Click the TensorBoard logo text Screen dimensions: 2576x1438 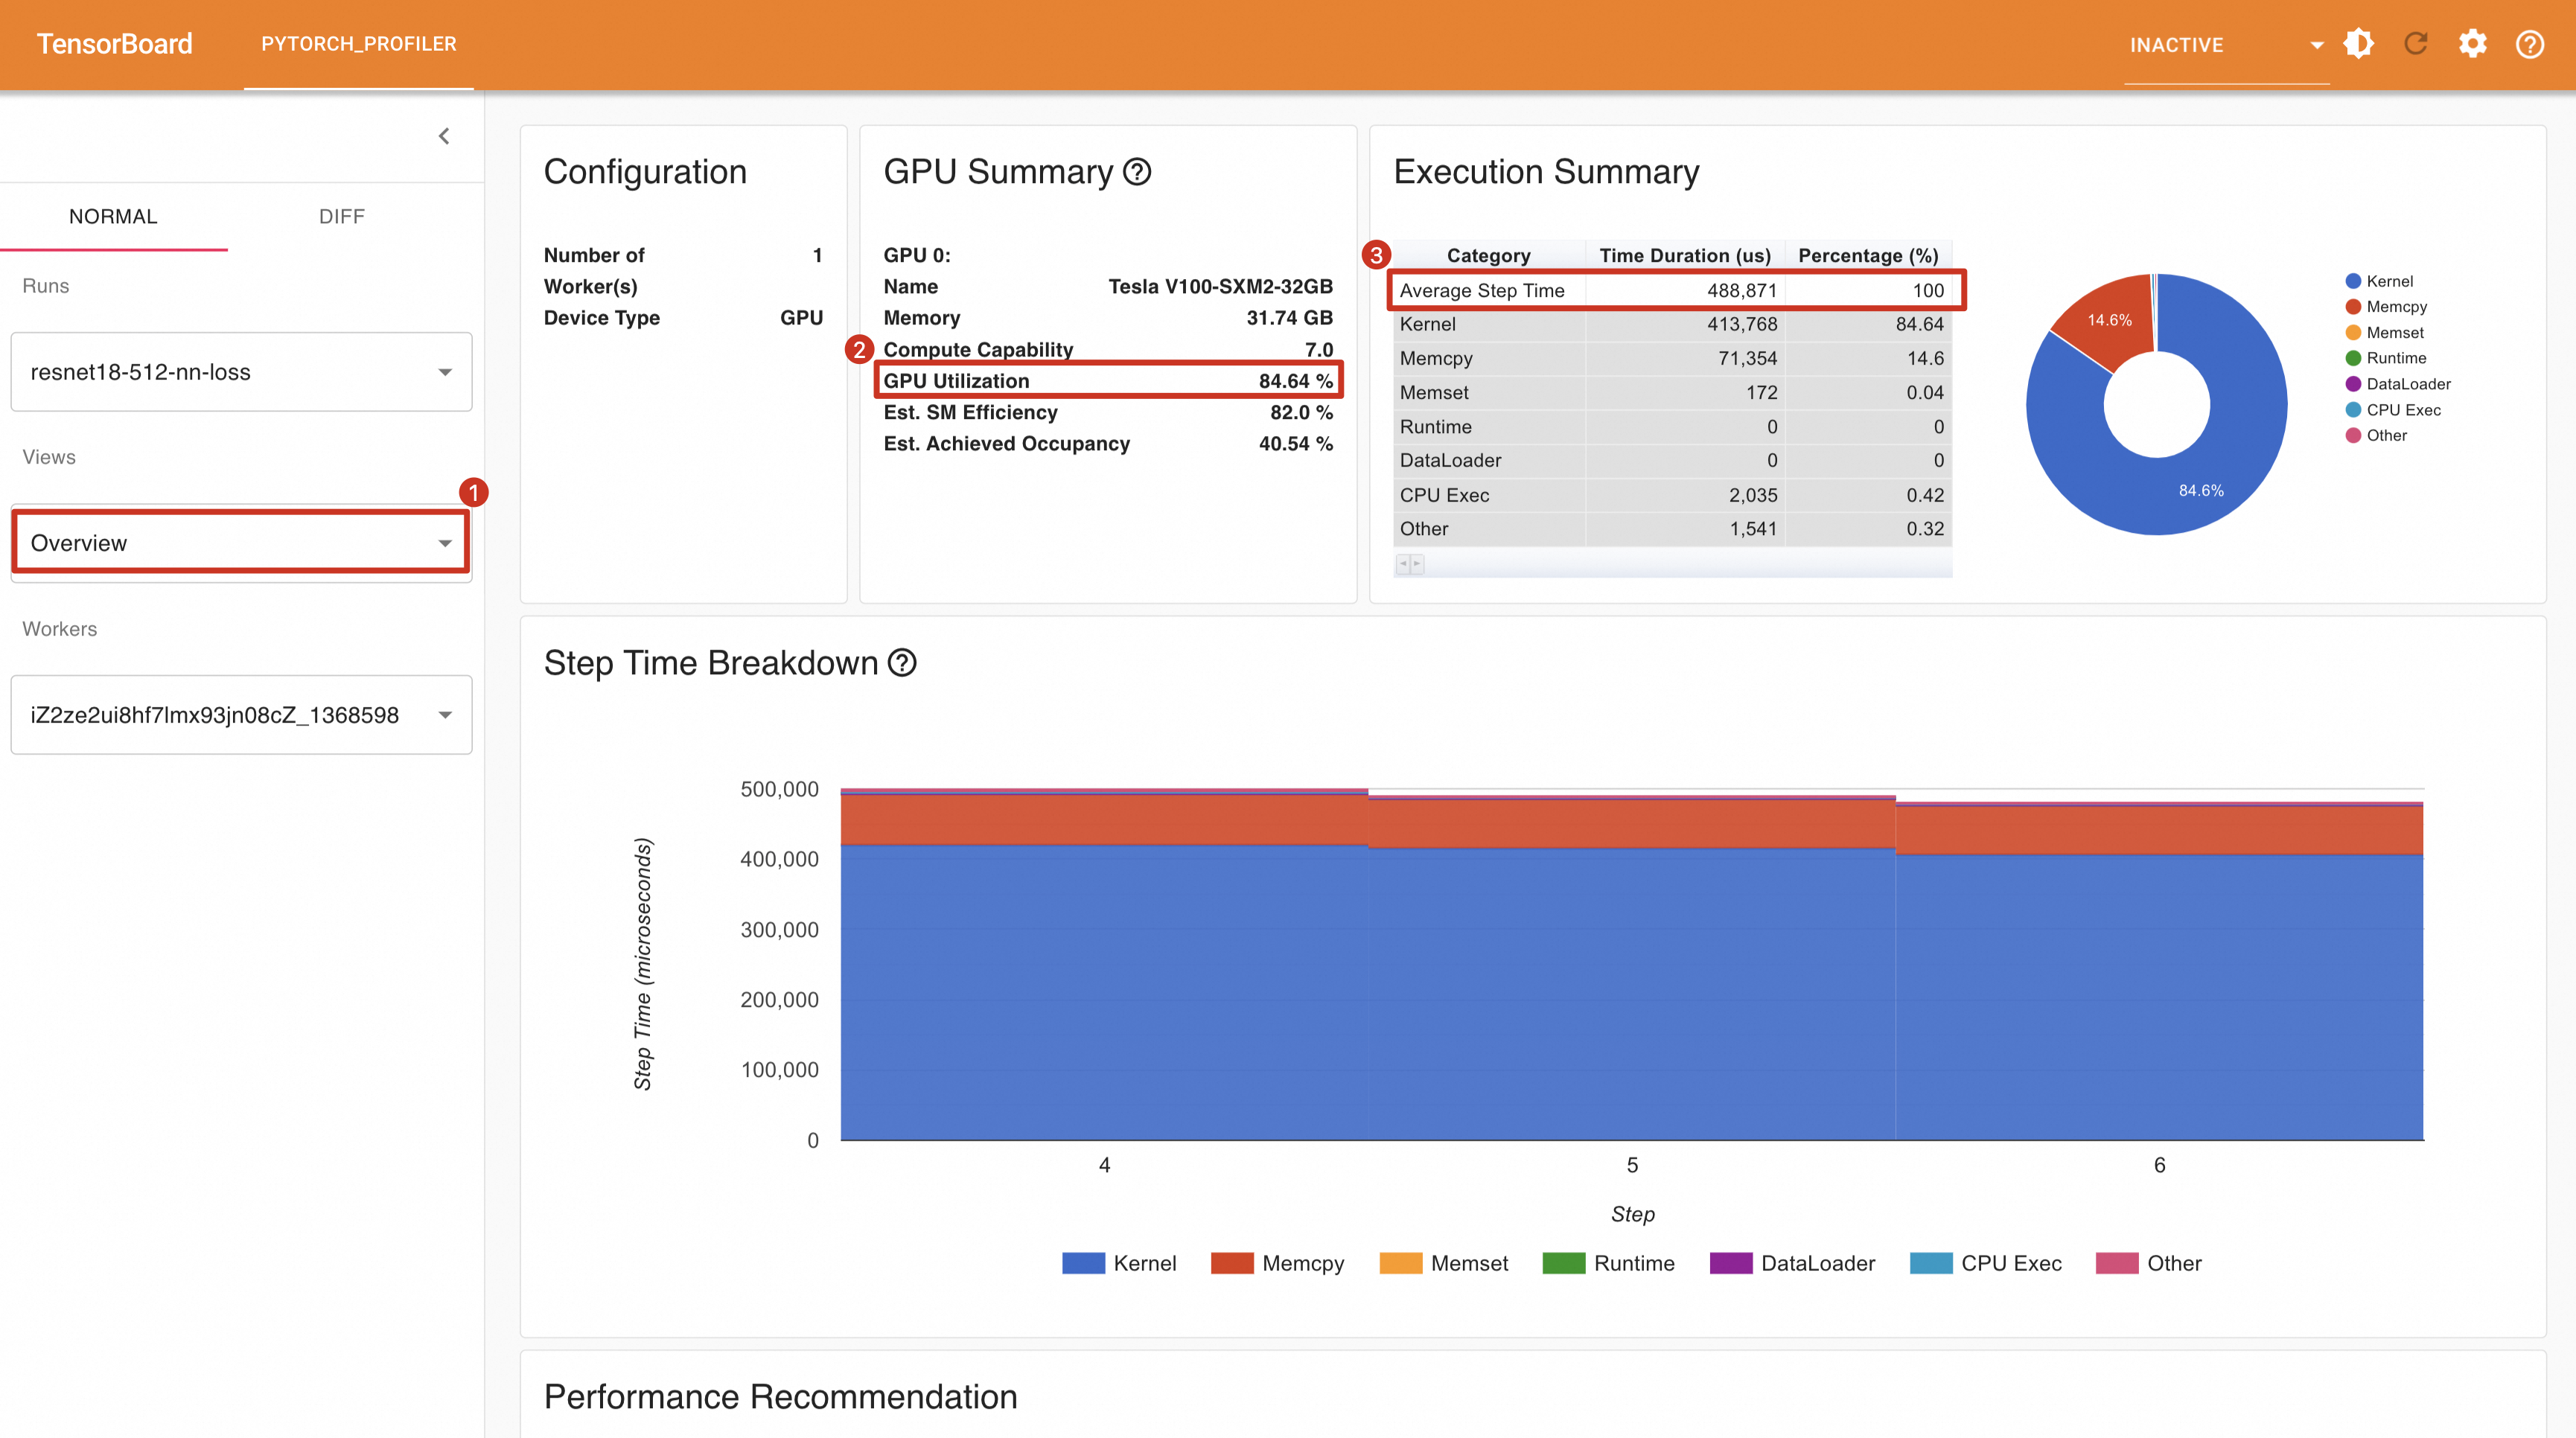pyautogui.click(x=114, y=44)
